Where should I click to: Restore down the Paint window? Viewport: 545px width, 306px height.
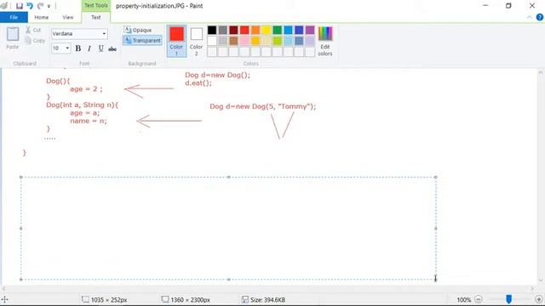coord(508,6)
